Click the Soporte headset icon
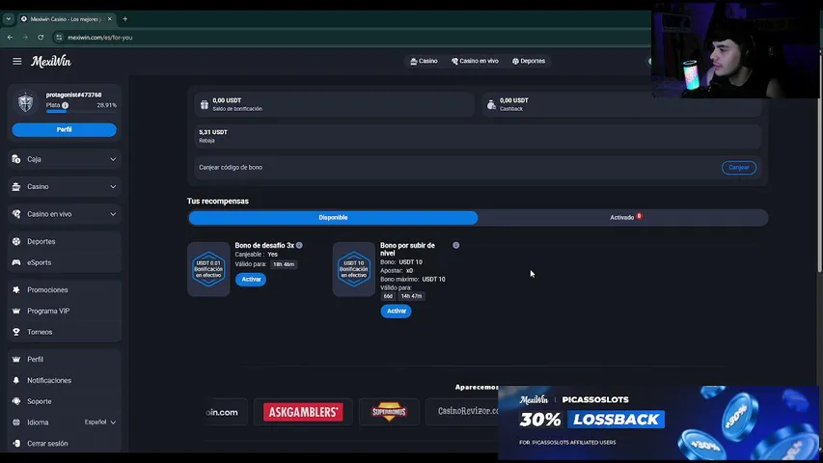Image resolution: width=823 pixels, height=463 pixels. (x=16, y=401)
